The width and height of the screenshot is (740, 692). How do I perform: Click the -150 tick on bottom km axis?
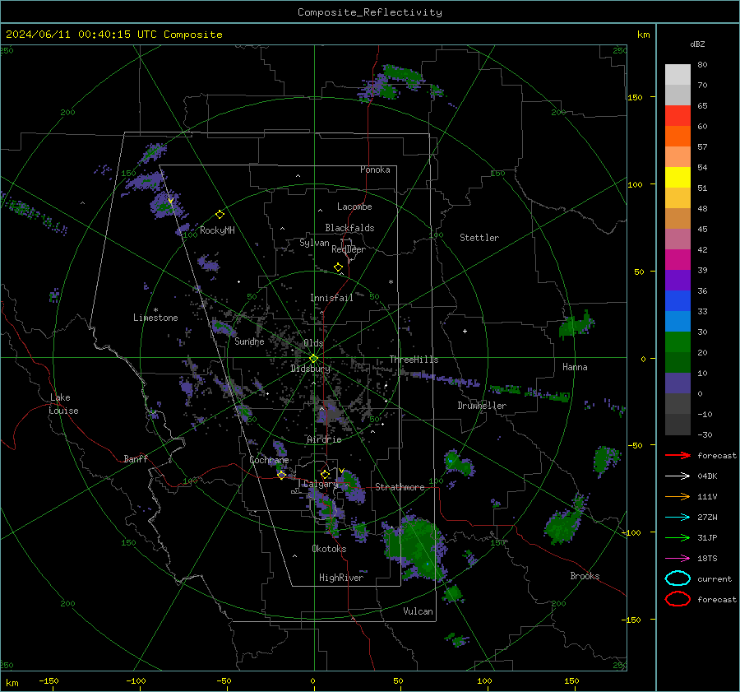coord(49,680)
